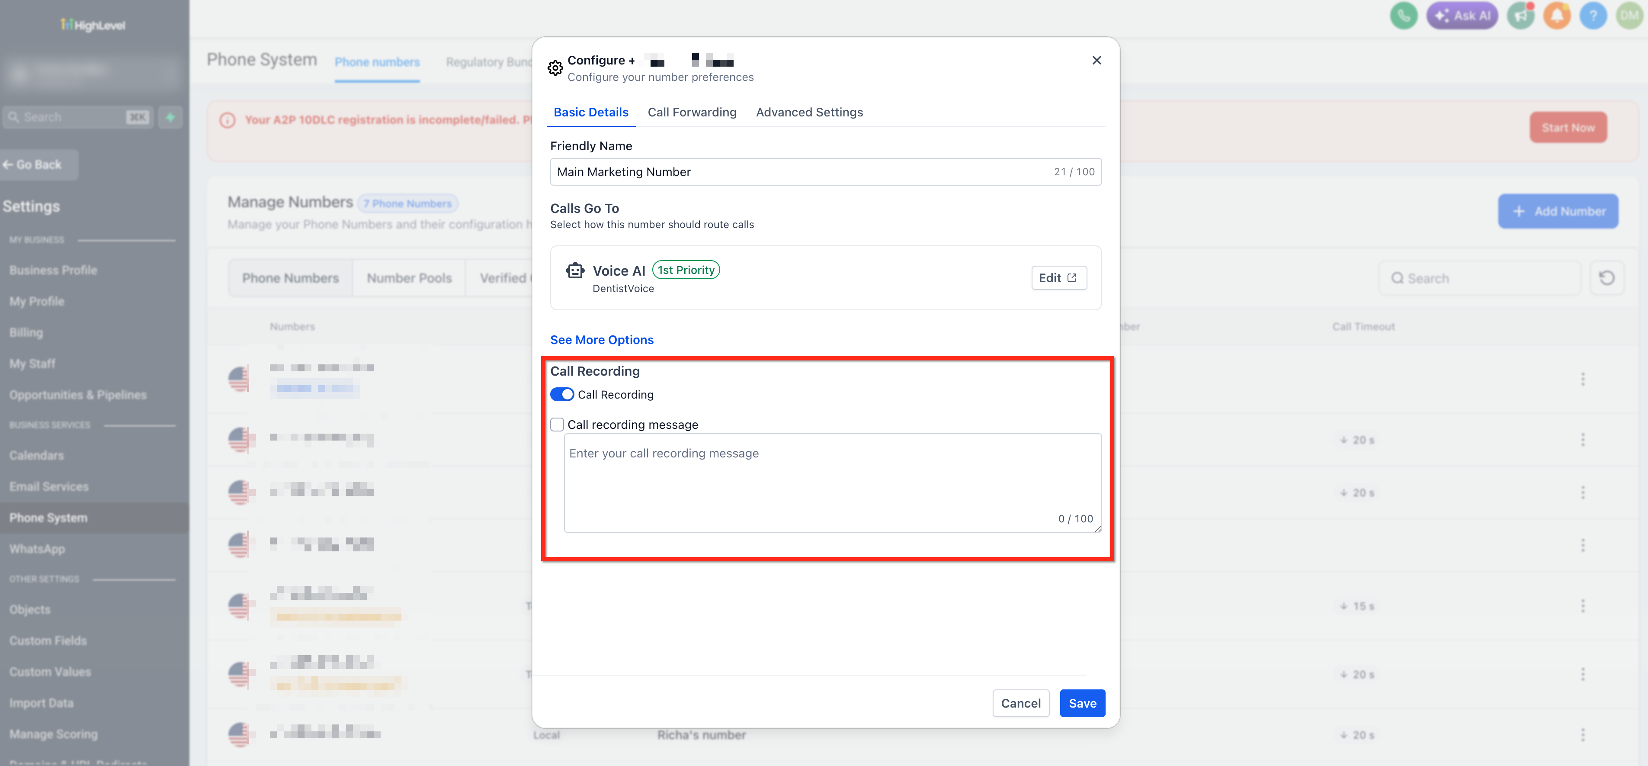Go Back from the Settings sidebar
This screenshot has height=766, width=1648.
[x=38, y=164]
